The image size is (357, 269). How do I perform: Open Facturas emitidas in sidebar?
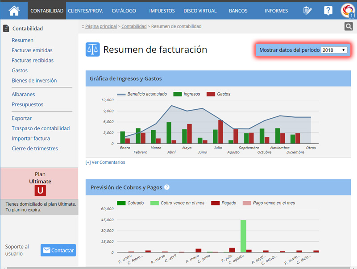click(x=32, y=50)
